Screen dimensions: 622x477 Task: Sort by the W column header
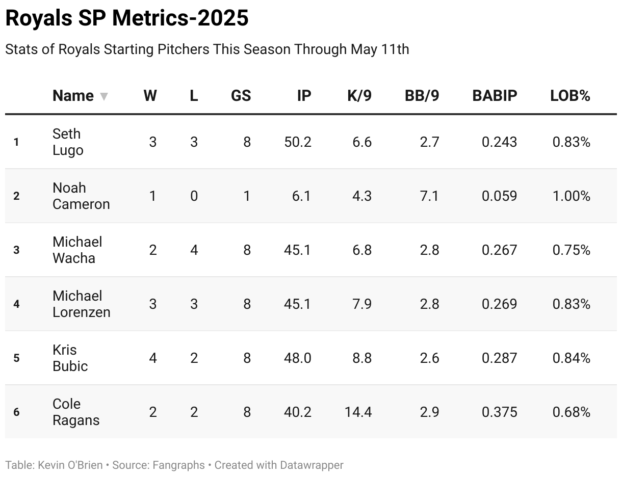150,96
